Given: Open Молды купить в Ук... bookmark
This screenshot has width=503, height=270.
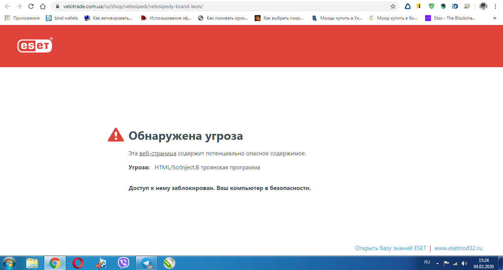Looking at the screenshot, I should tap(337, 18).
